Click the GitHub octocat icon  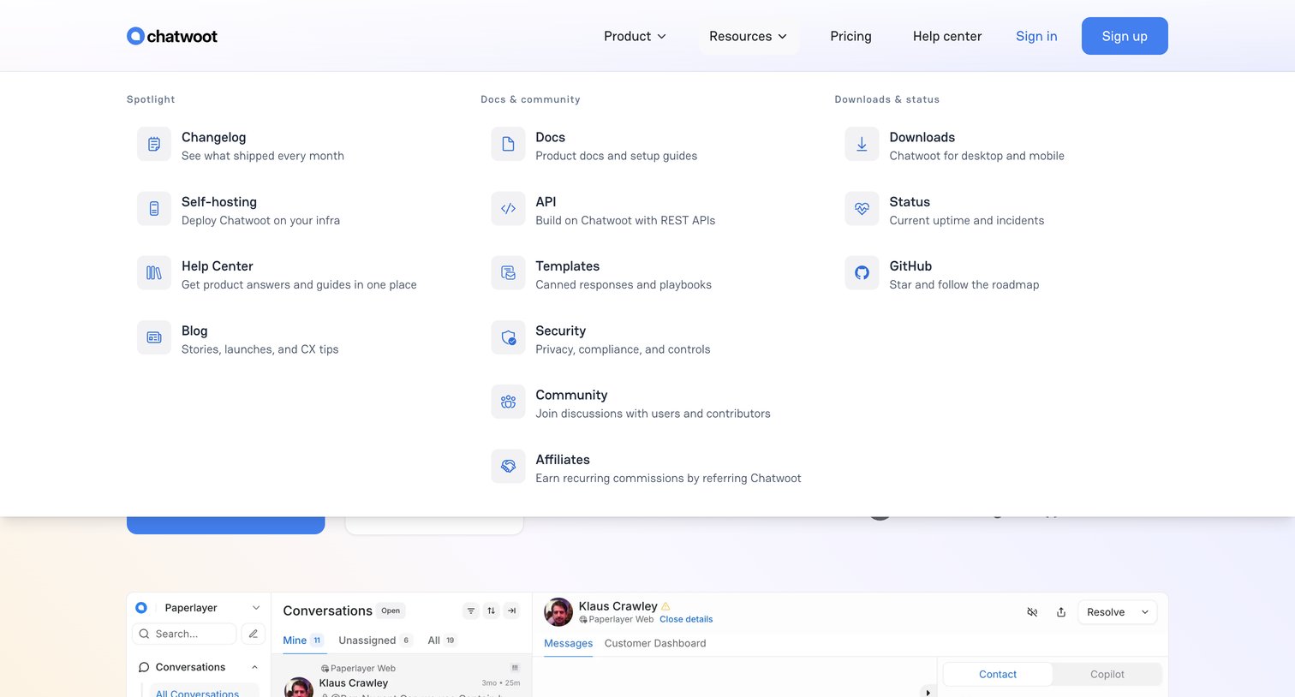[x=862, y=273]
